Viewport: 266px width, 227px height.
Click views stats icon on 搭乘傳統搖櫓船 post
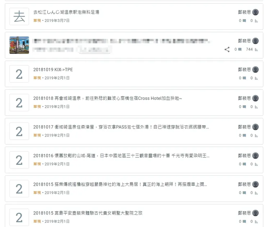(256, 193)
